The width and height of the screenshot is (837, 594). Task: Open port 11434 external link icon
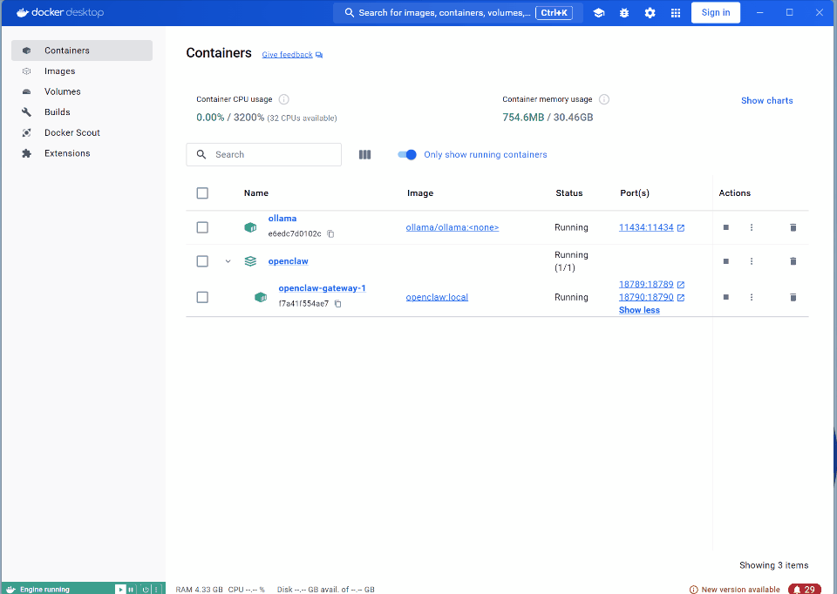click(681, 227)
